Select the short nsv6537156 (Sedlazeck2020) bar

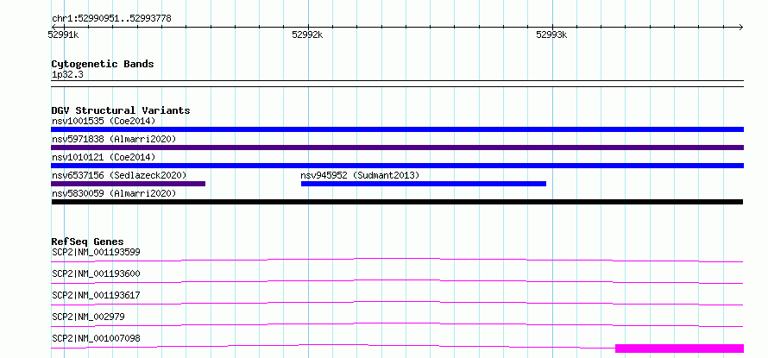click(x=129, y=184)
